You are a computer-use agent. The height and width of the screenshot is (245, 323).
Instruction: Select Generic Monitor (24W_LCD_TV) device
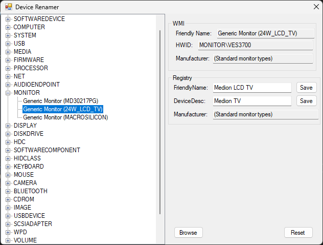63,109
